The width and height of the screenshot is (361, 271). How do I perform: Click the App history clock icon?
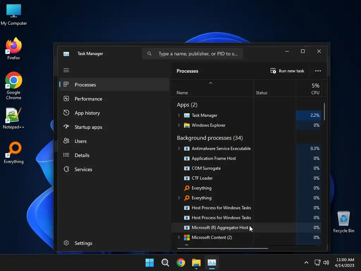66,113
